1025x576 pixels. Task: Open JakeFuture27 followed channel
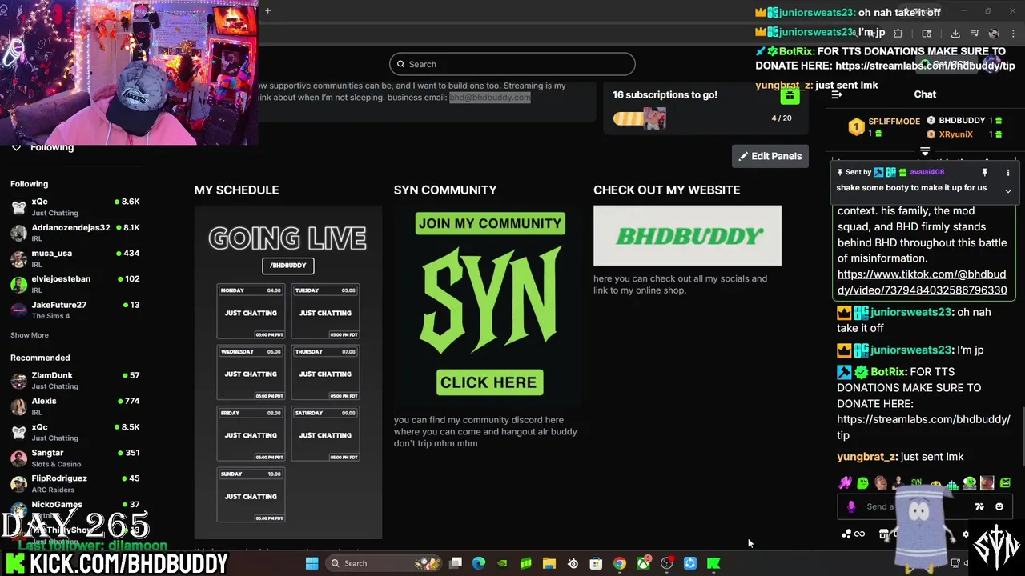75,310
